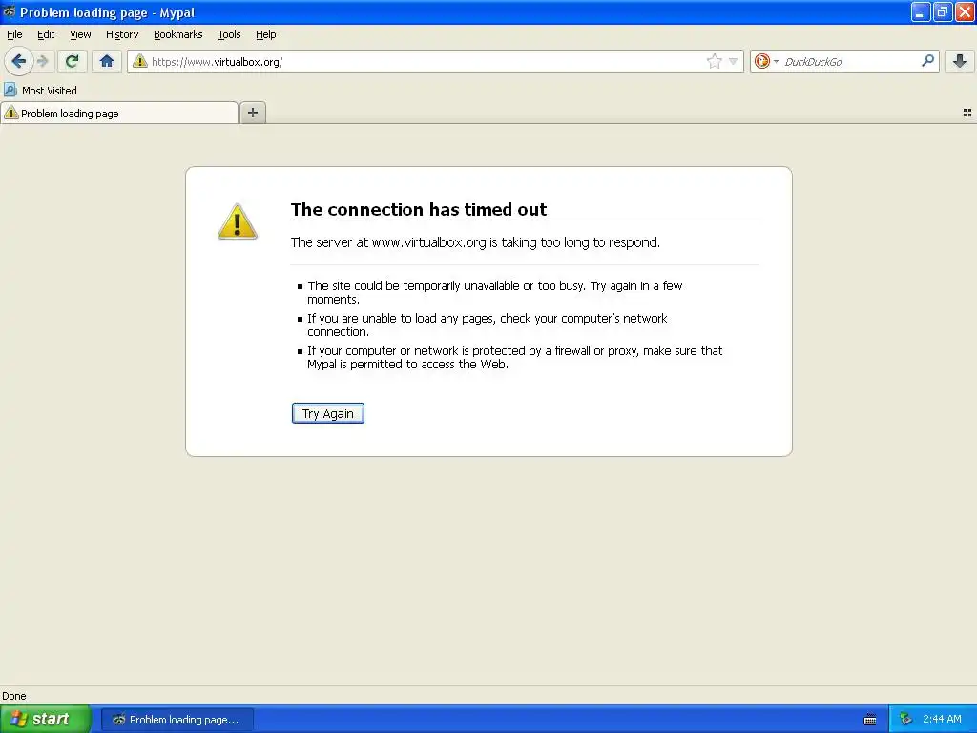Click the magnifier search icon
Image resolution: width=977 pixels, height=733 pixels.
[x=927, y=60]
